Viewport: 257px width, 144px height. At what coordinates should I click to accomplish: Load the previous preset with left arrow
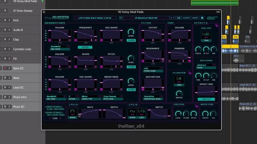point(171,18)
